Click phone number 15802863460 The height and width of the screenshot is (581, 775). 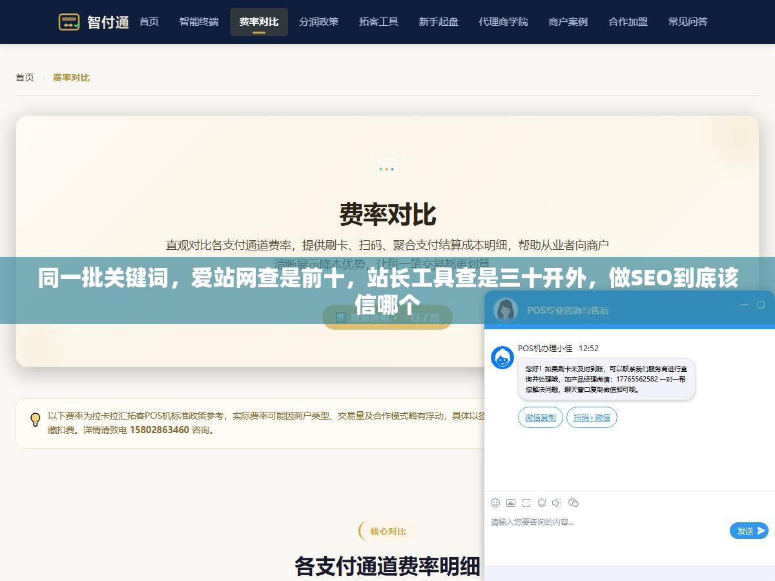(x=160, y=430)
